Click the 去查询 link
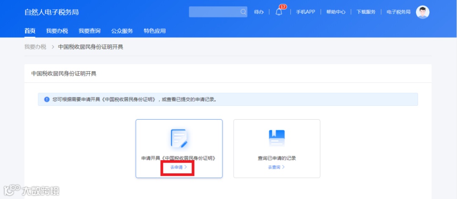Image resolution: width=457 pixels, height=199 pixels. coord(276,167)
